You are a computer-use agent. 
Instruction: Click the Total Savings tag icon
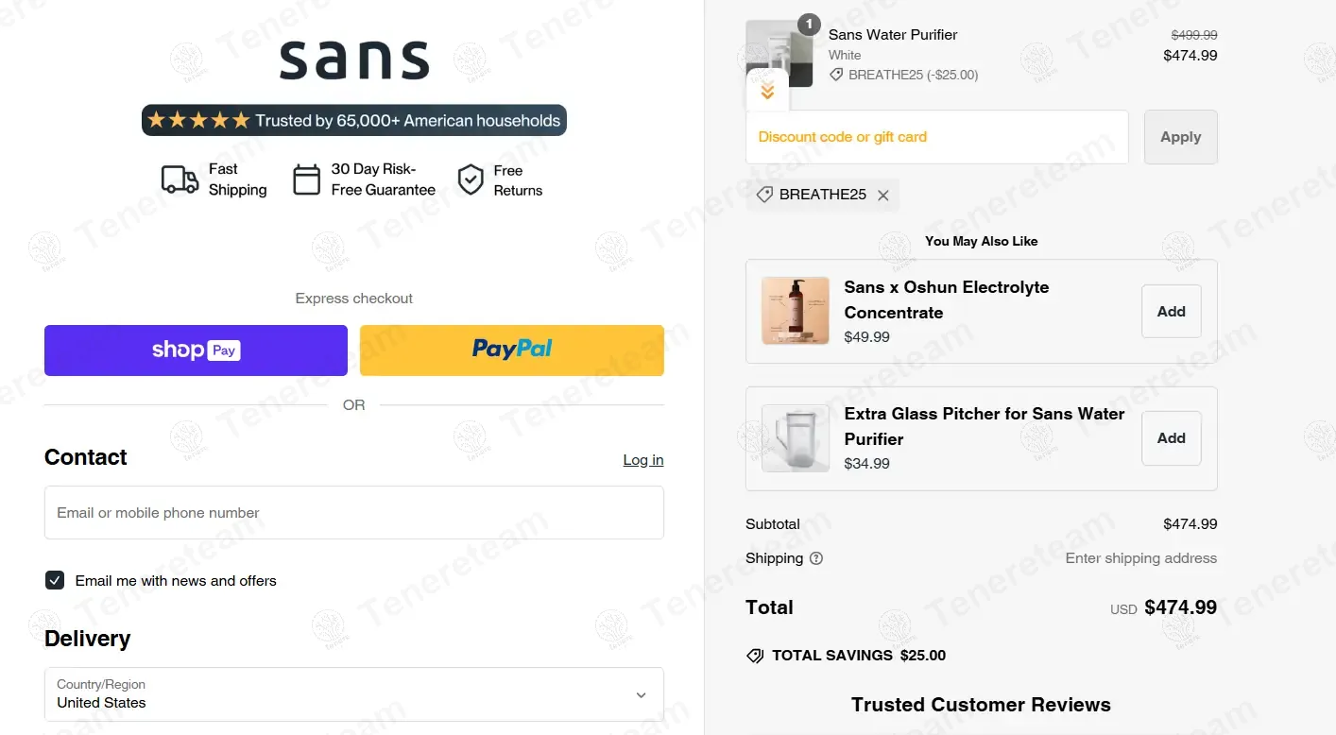click(x=755, y=656)
